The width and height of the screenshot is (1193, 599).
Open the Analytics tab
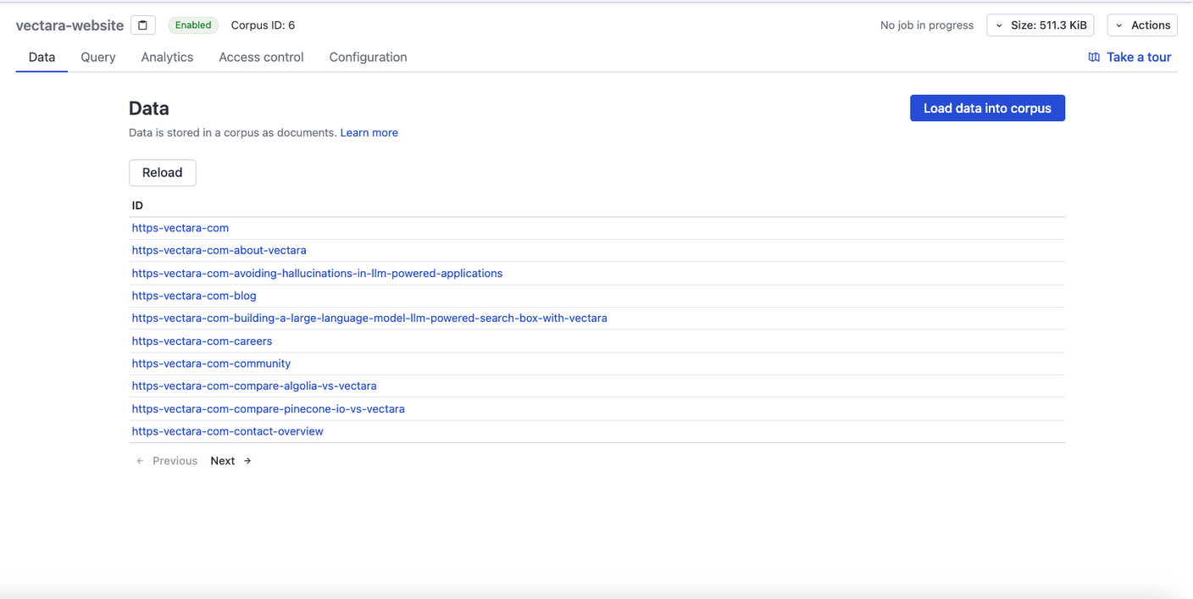pos(167,58)
